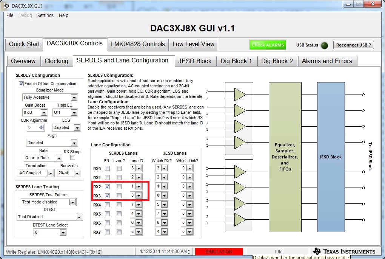The height and width of the screenshot is (259, 385).
Task: Click the Equalizer, Sampler, Deserializer block
Action: tap(285, 157)
